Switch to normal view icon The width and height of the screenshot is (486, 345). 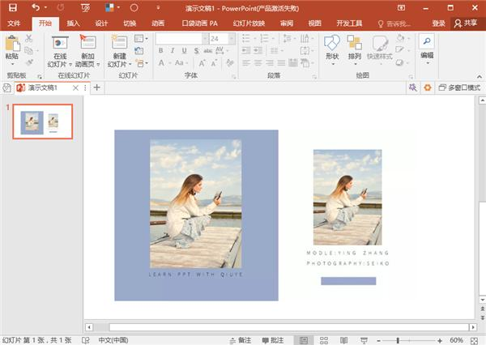coord(304,340)
